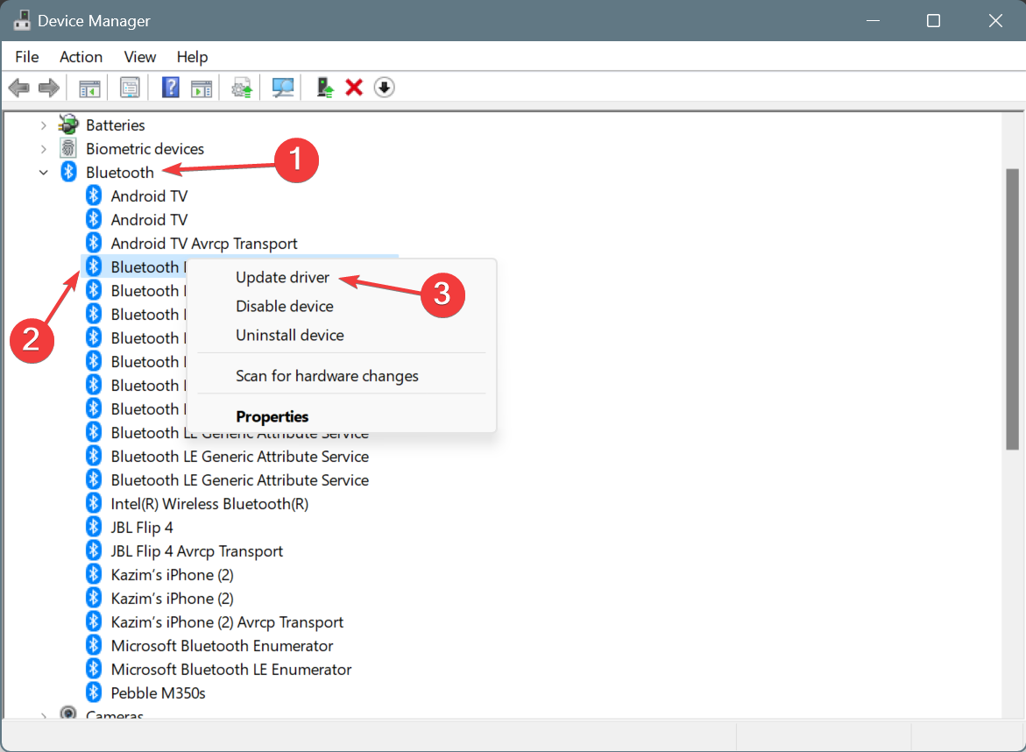
Task: Click the Device Manager title bar icon
Action: (22, 20)
